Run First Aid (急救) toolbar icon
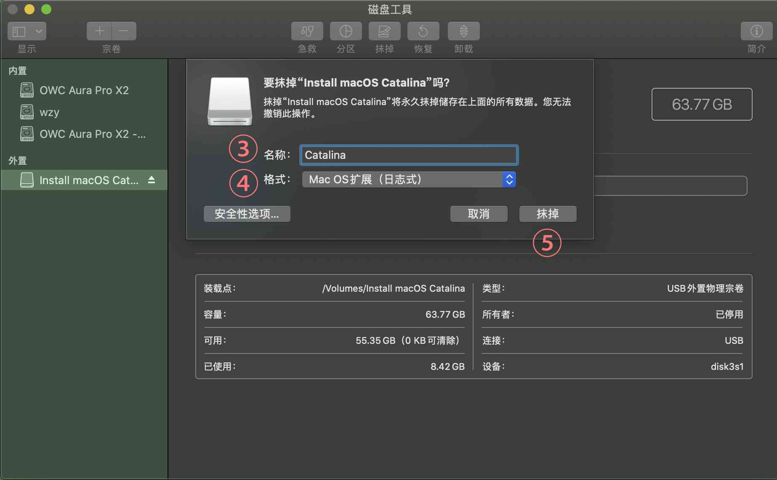This screenshot has width=777, height=480. [307, 31]
